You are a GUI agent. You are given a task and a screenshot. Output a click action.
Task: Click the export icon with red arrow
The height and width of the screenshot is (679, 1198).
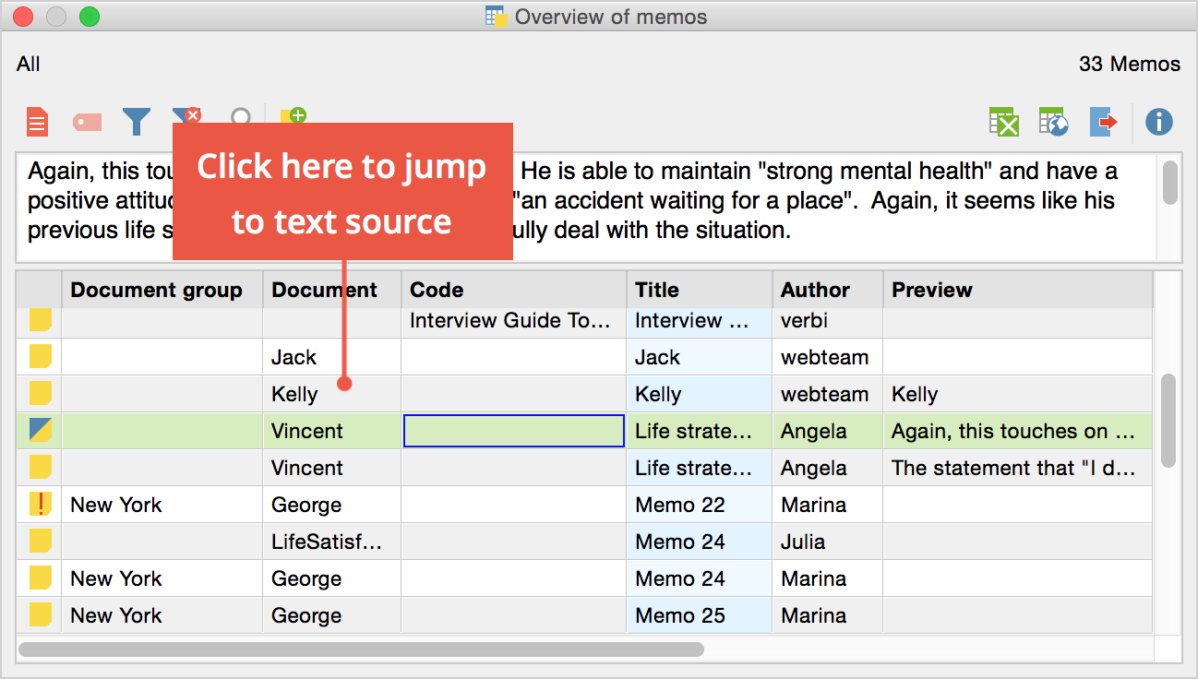click(x=1103, y=121)
